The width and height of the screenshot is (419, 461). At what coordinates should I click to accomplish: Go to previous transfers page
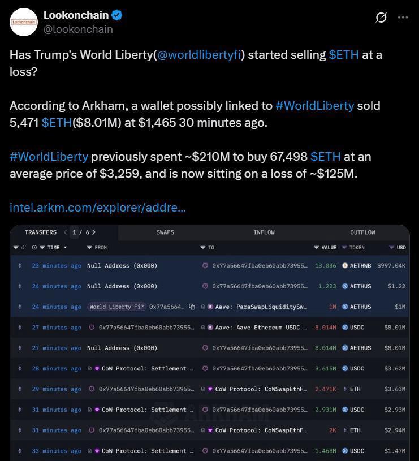pos(66,232)
